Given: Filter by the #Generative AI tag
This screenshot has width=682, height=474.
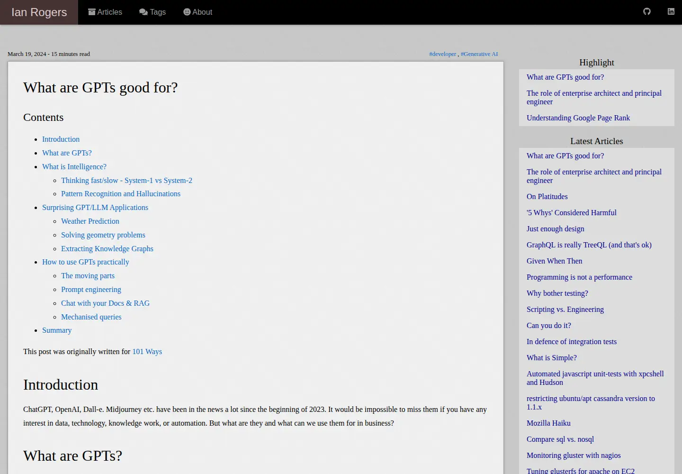Looking at the screenshot, I should (x=479, y=54).
